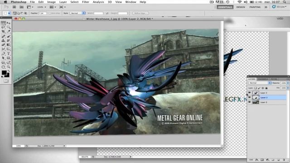Select the Move tool
Image resolution: width=290 pixels, height=163 pixels.
[9, 23]
